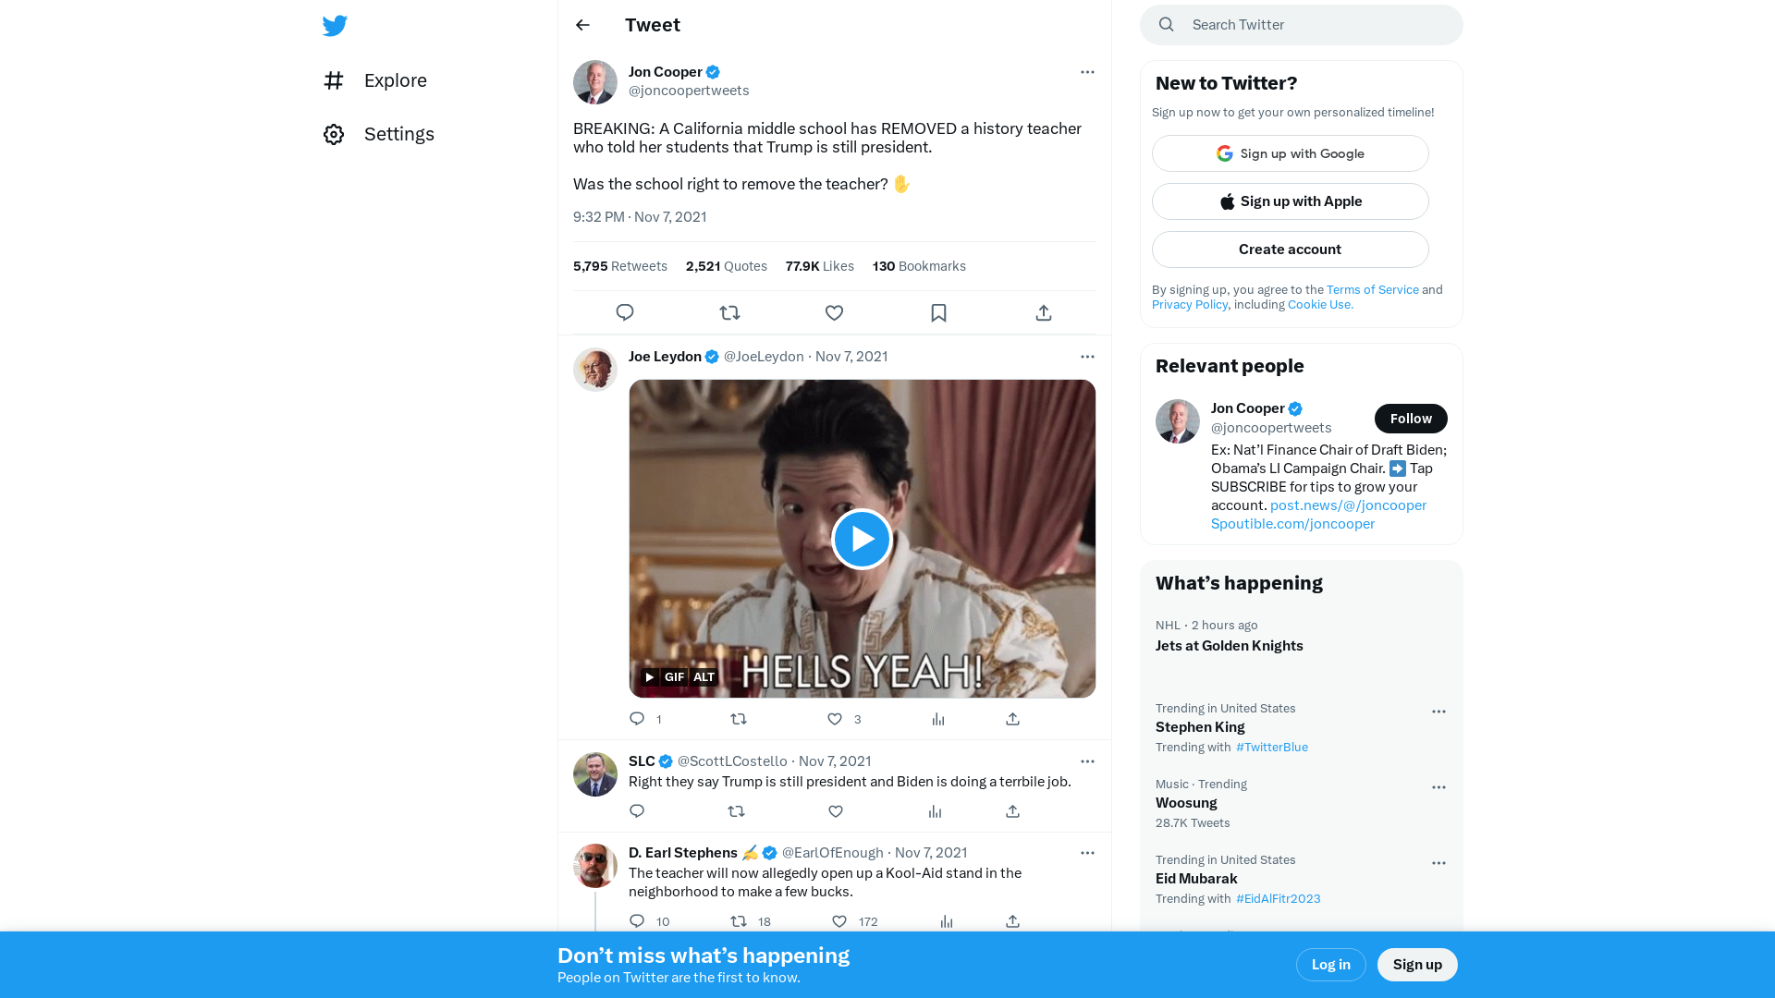
Task: Bookmark Jon Cooper's main tweet
Action: click(x=938, y=313)
